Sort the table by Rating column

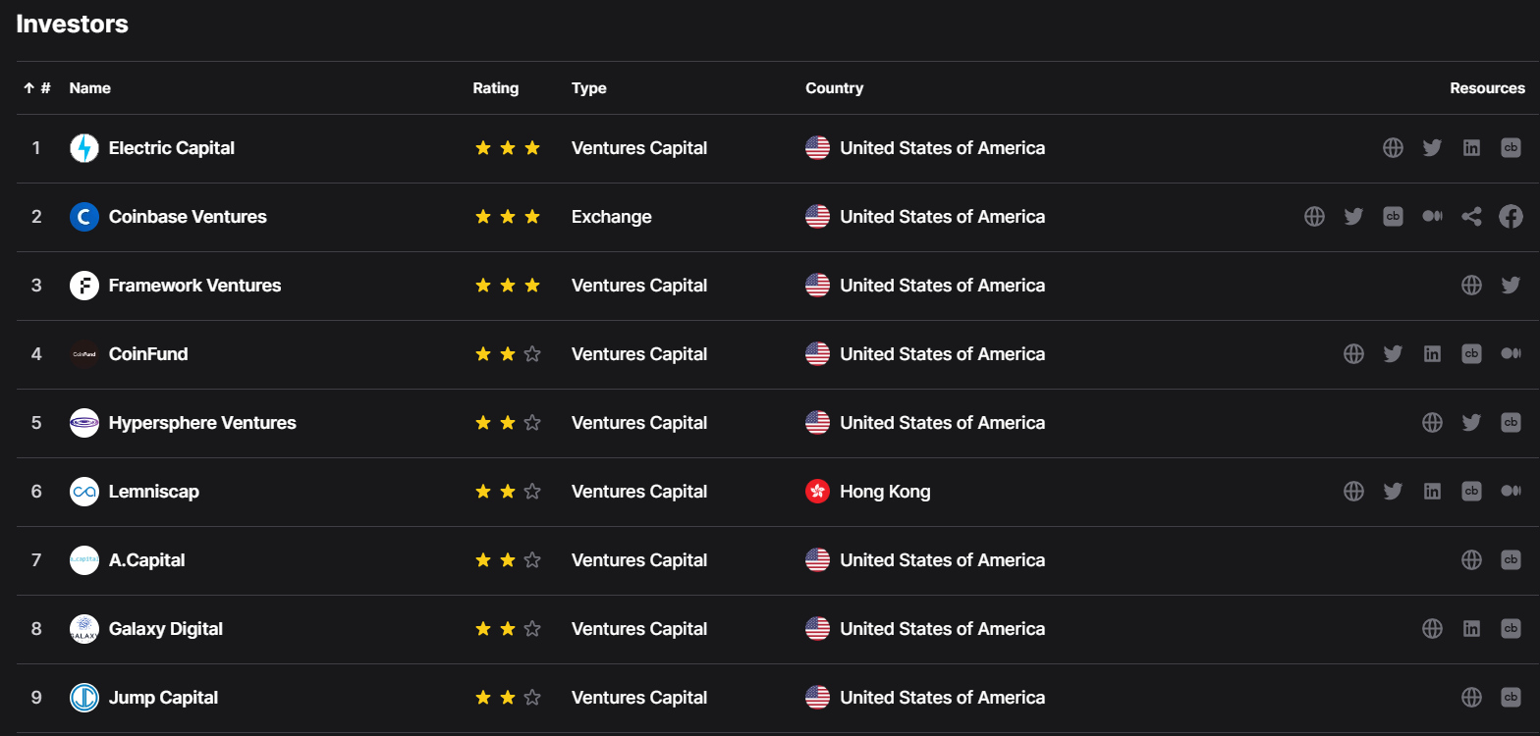(495, 88)
